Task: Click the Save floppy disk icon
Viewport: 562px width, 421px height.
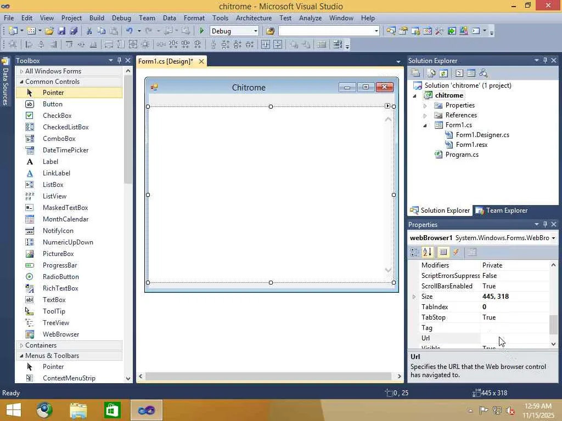Action: tap(61, 31)
